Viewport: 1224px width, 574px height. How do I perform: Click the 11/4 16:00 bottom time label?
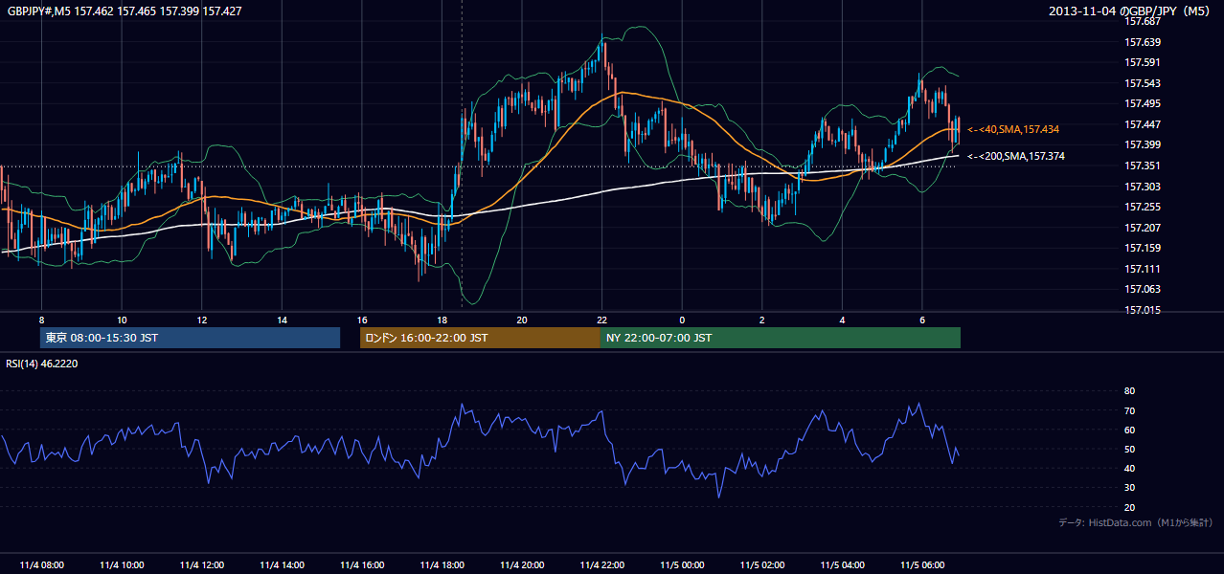point(362,565)
